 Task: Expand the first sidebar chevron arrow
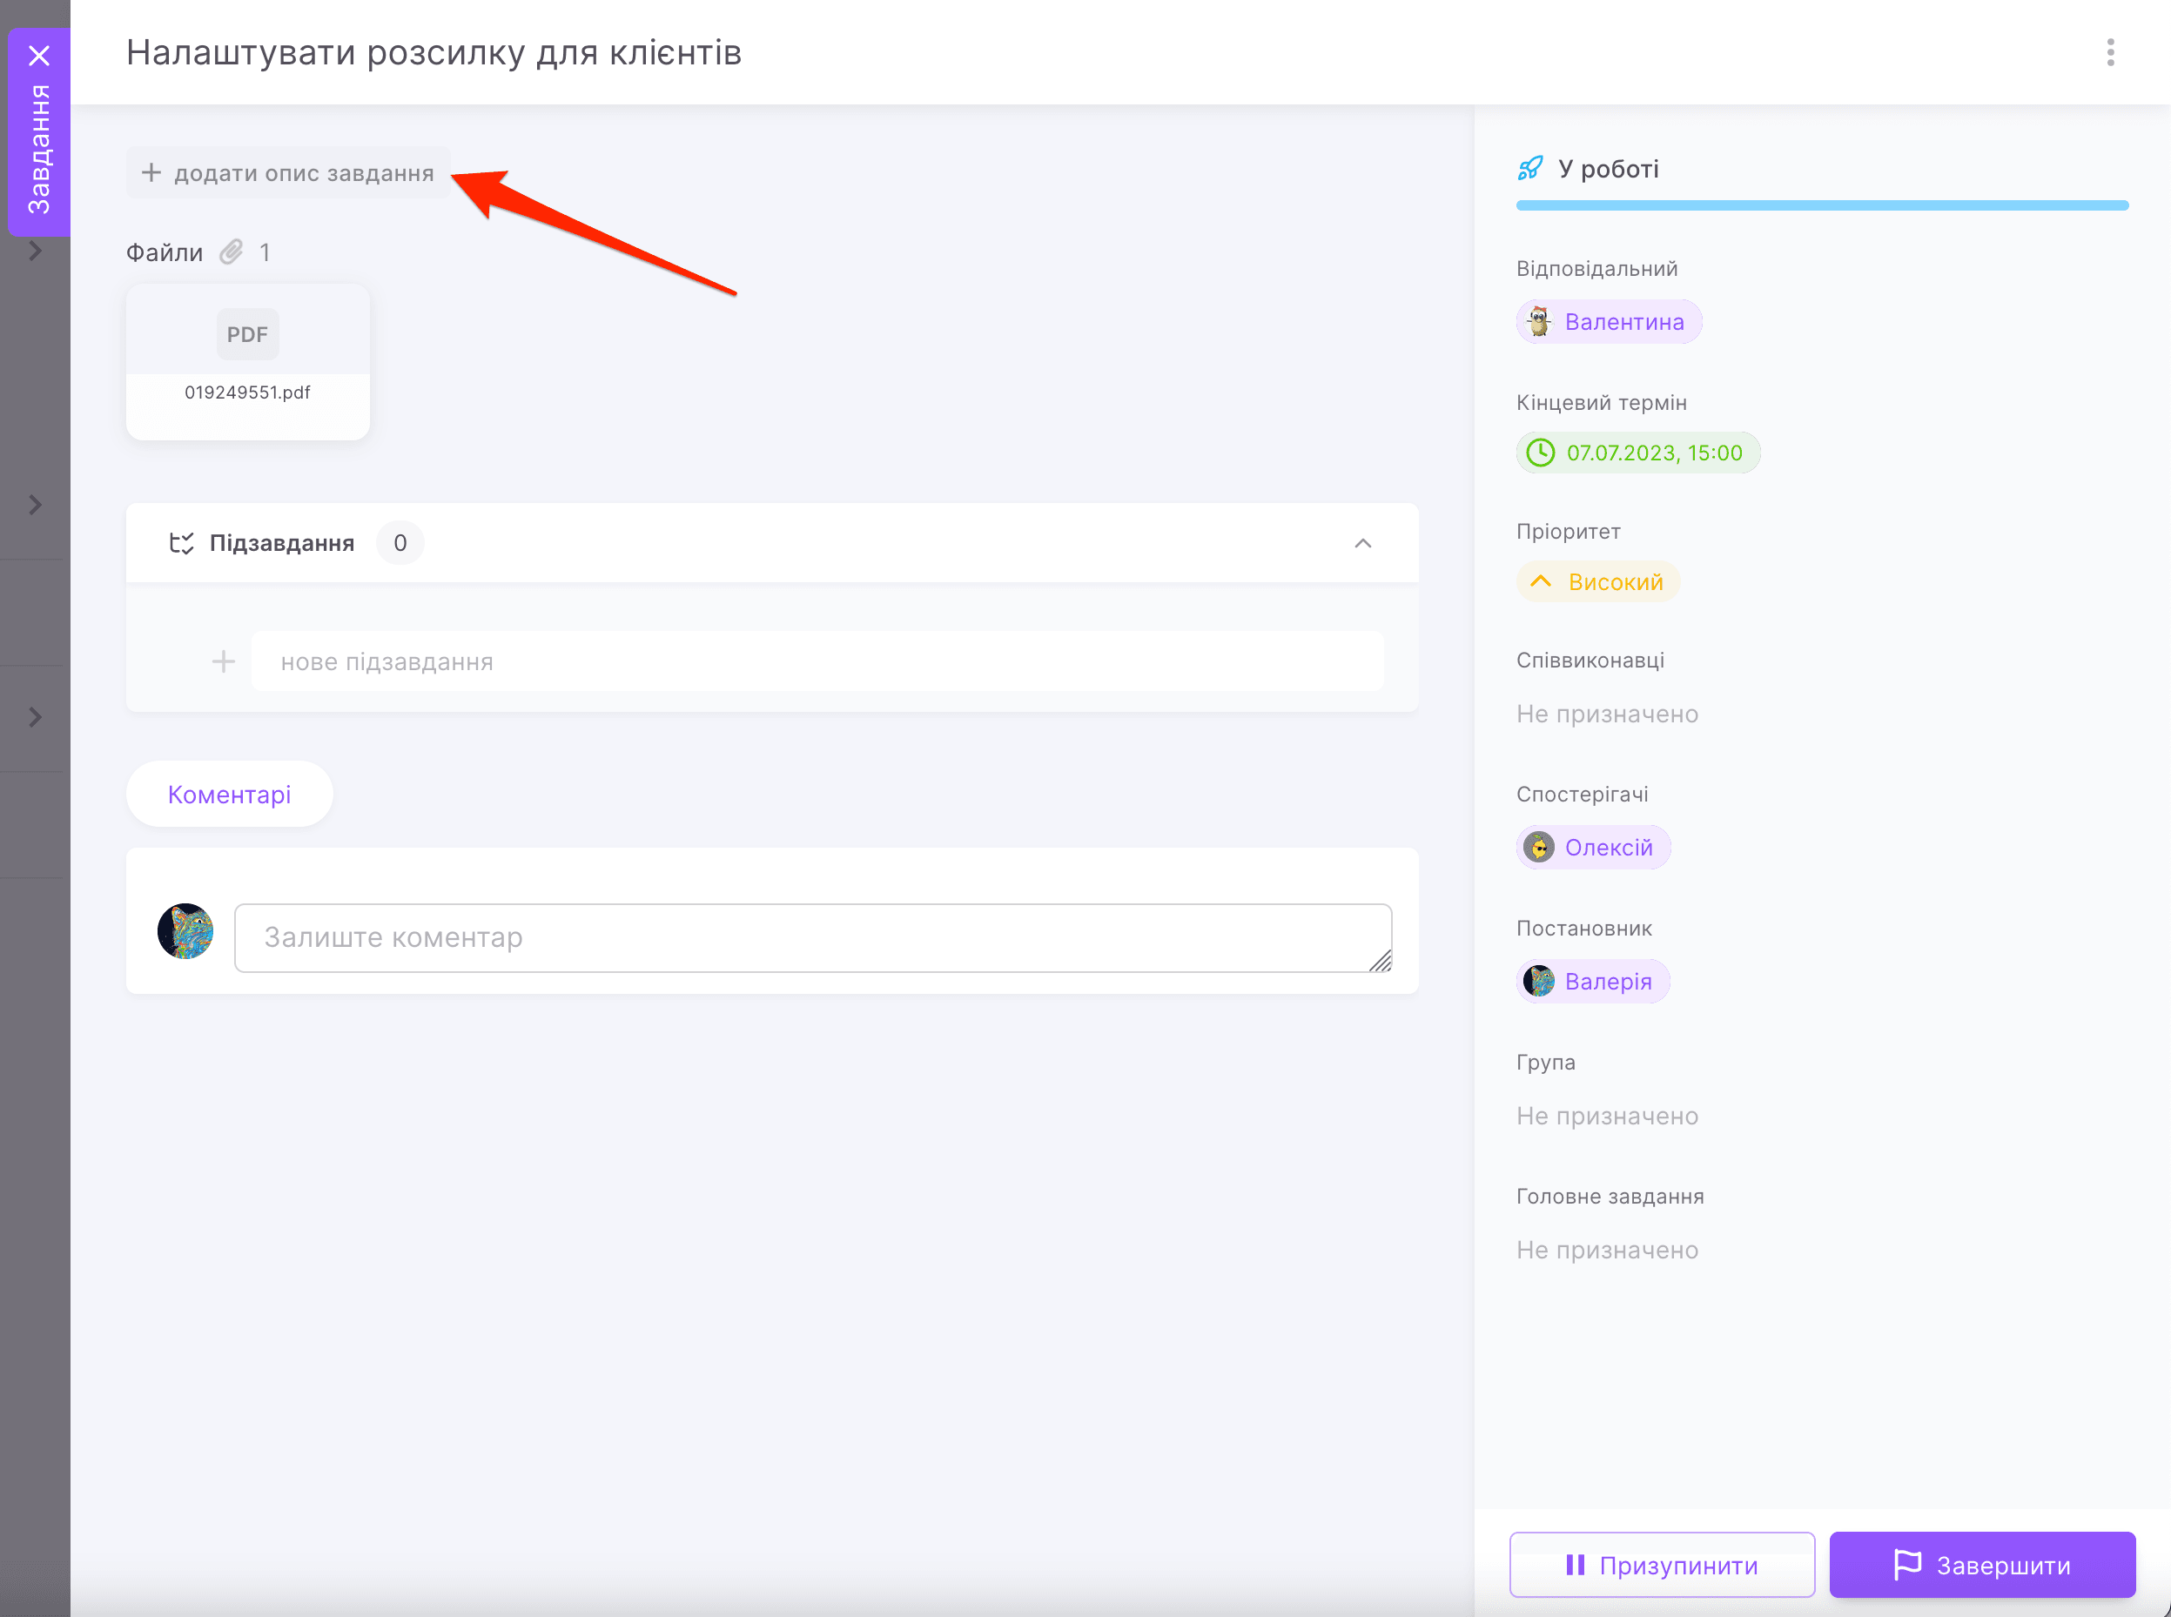35,252
